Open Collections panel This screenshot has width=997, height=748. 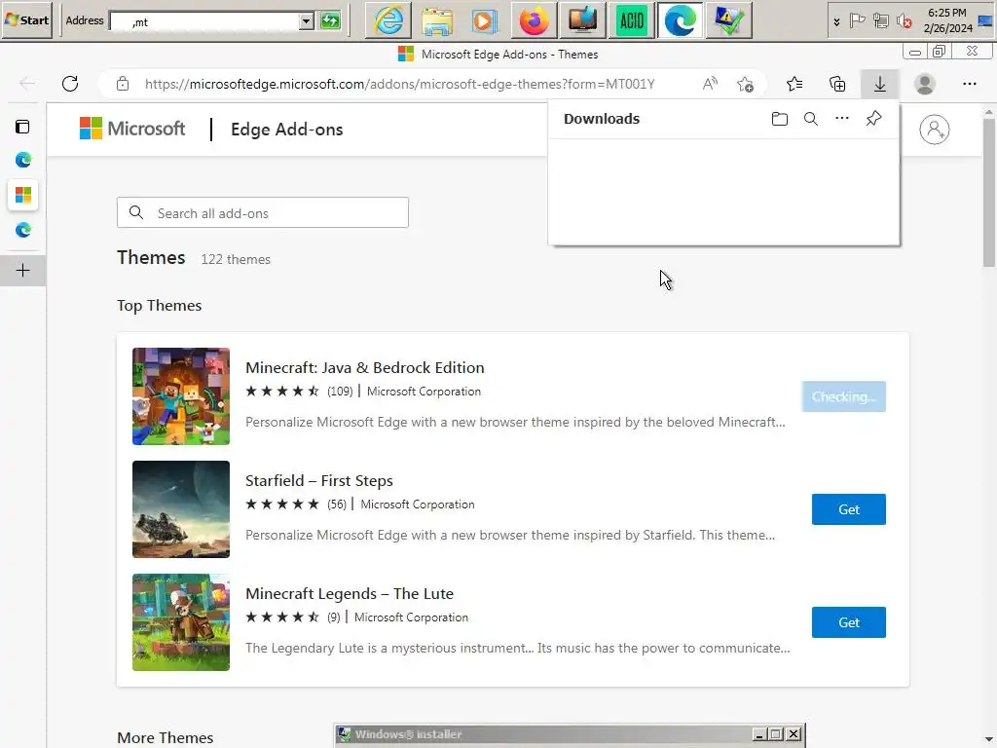pyautogui.click(x=837, y=84)
